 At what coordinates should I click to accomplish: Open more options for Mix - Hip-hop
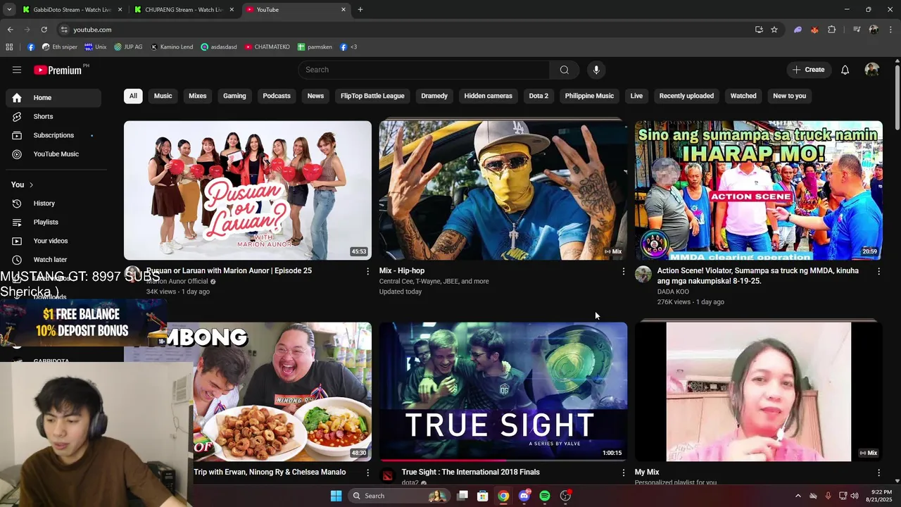[x=623, y=271]
